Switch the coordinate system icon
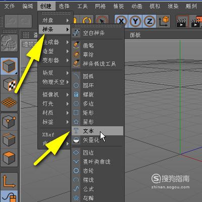Screen dimensions: 202x202 pyautogui.click(x=164, y=21)
